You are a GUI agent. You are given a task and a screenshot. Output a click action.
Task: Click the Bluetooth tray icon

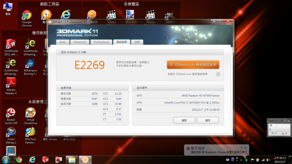[246, 160]
